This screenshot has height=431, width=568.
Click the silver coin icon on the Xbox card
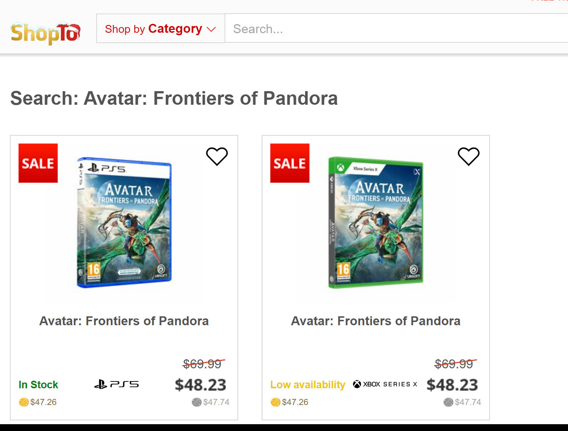(448, 402)
